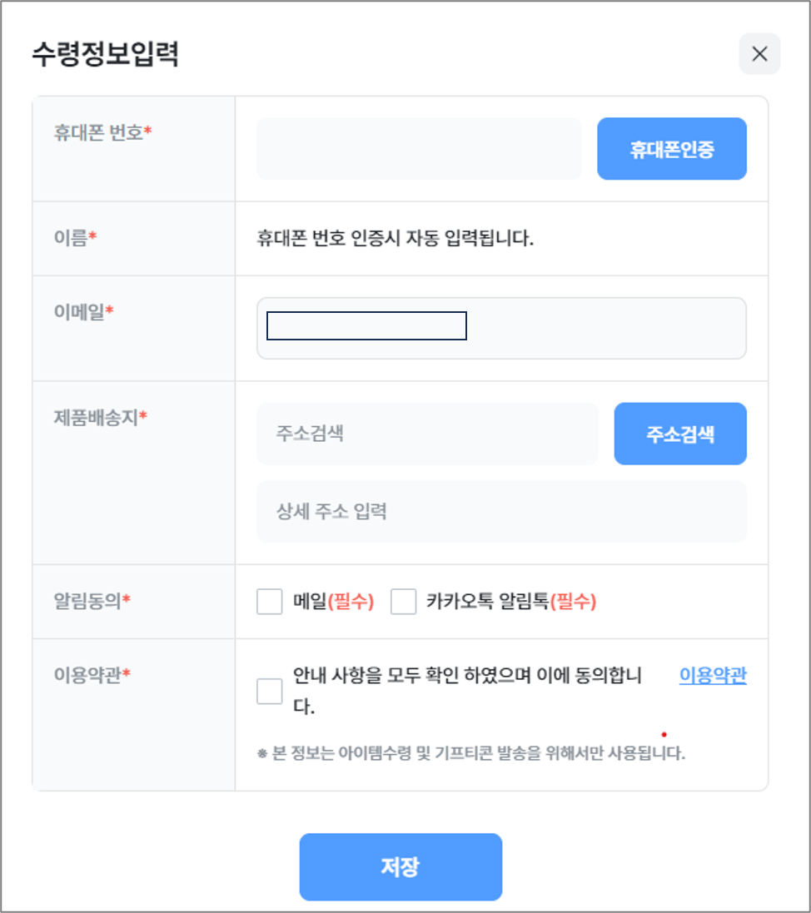Image resolution: width=811 pixels, height=913 pixels.
Task: Close the 수령정보입력 dialog with X
Action: pyautogui.click(x=759, y=54)
